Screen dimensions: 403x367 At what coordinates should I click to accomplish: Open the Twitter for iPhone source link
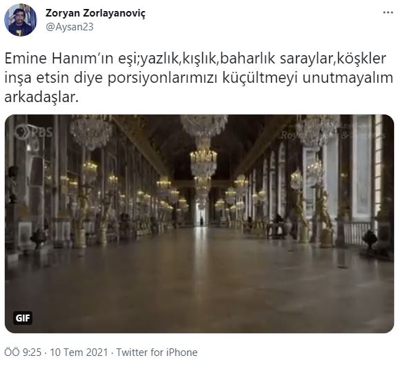(x=157, y=353)
